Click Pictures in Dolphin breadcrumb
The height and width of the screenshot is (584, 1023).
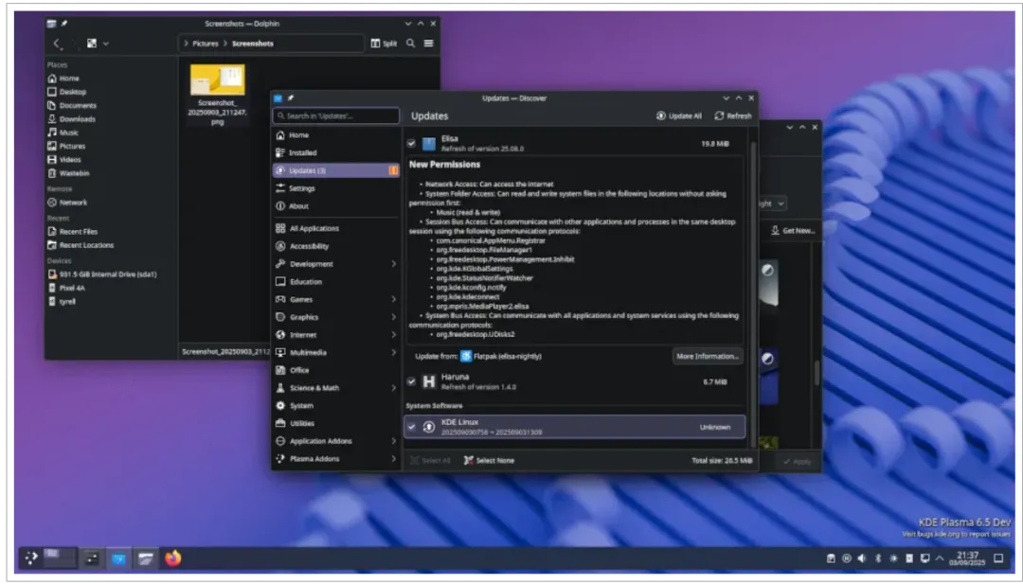pyautogui.click(x=205, y=44)
